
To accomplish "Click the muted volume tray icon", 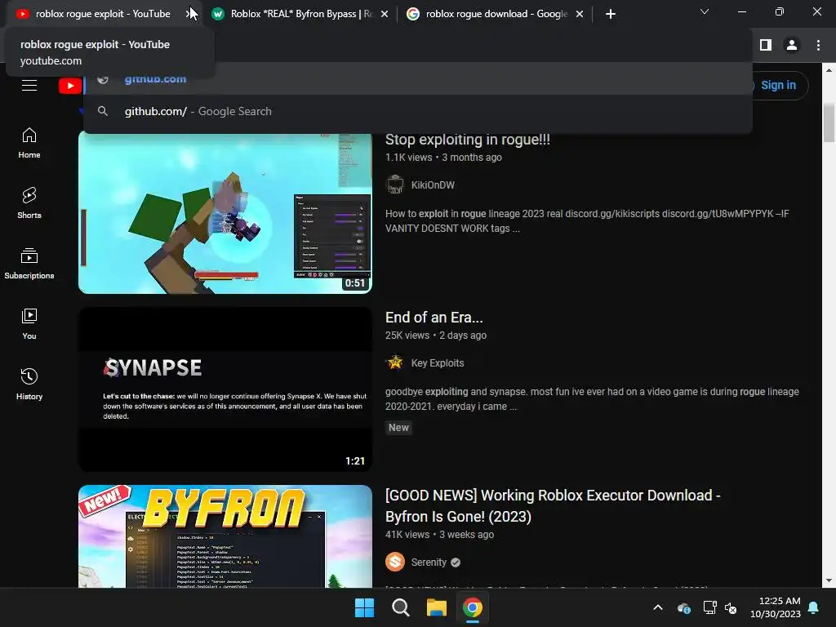I will pyautogui.click(x=731, y=607).
